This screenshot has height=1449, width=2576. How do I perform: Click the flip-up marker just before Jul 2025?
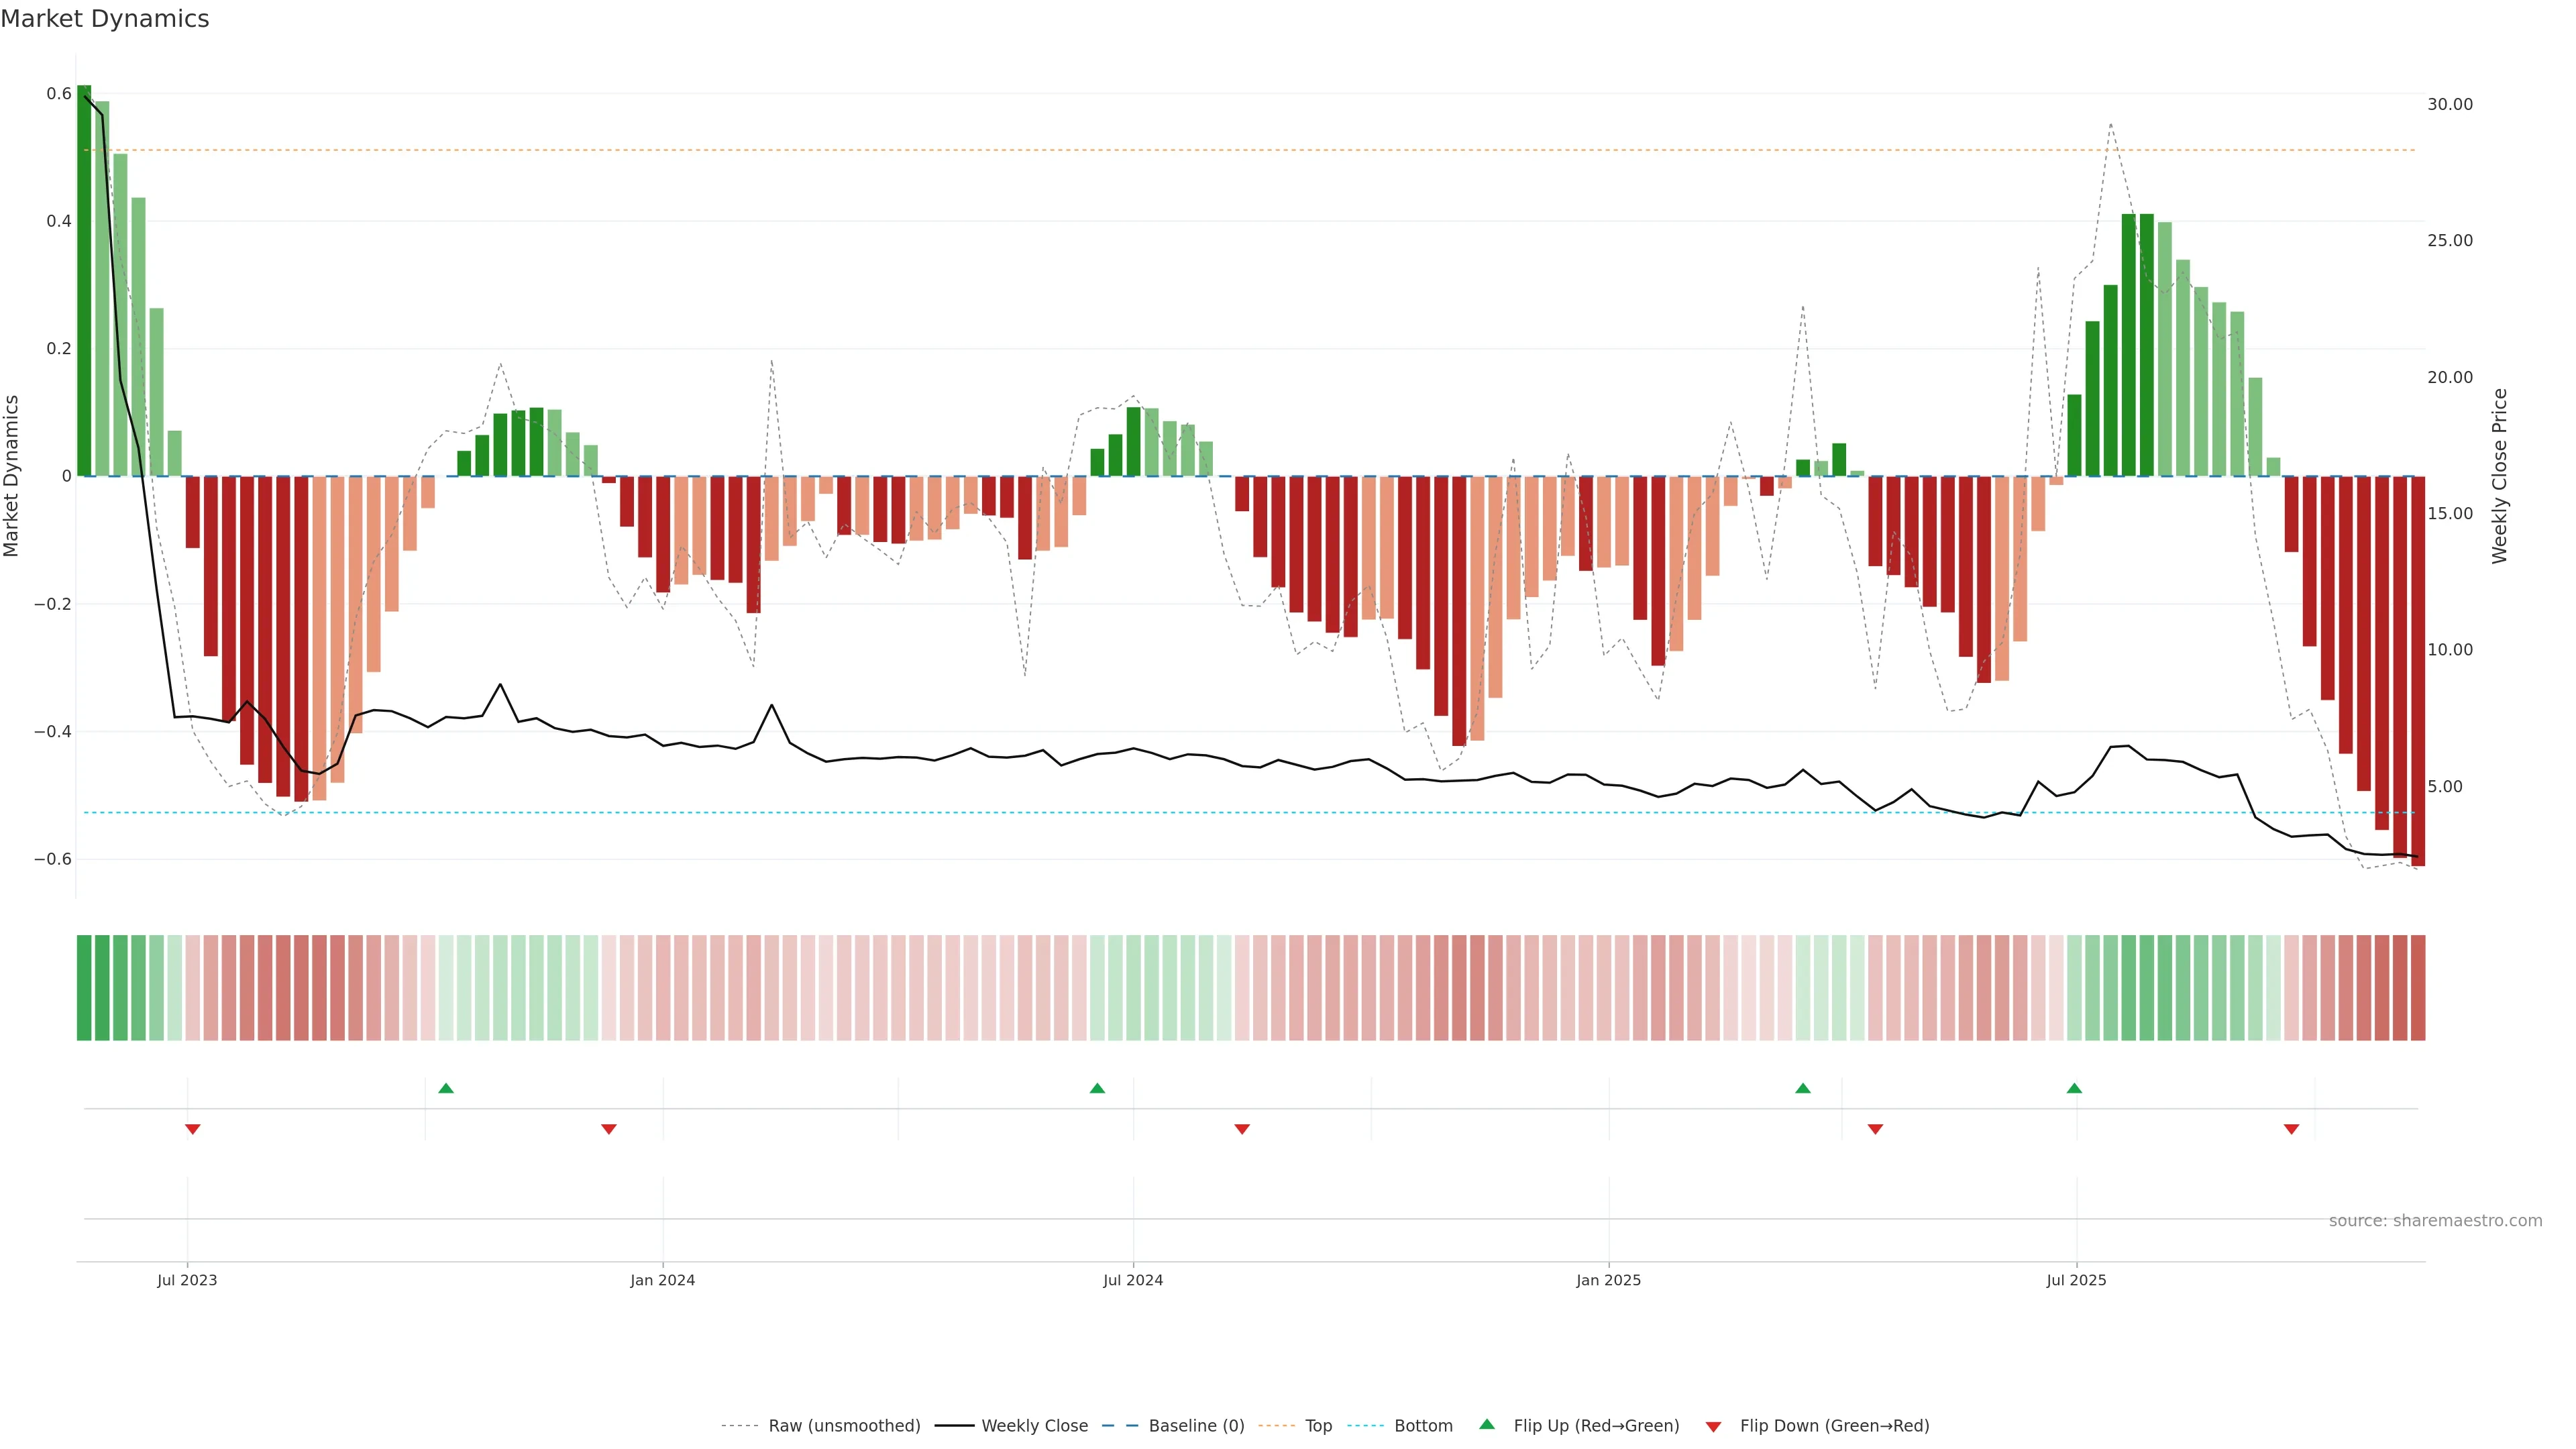(x=2074, y=1088)
